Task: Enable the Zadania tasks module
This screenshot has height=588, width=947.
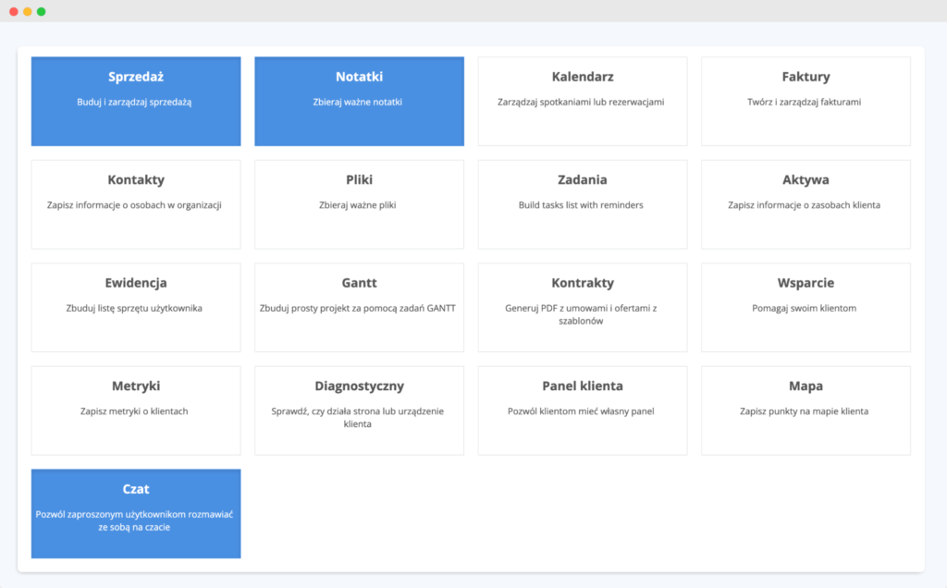Action: coord(582,204)
